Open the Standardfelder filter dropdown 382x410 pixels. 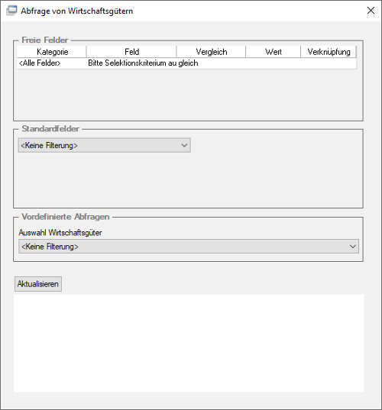coord(104,145)
